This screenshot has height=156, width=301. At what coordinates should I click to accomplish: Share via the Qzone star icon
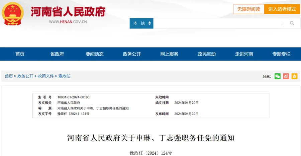coord(294,76)
